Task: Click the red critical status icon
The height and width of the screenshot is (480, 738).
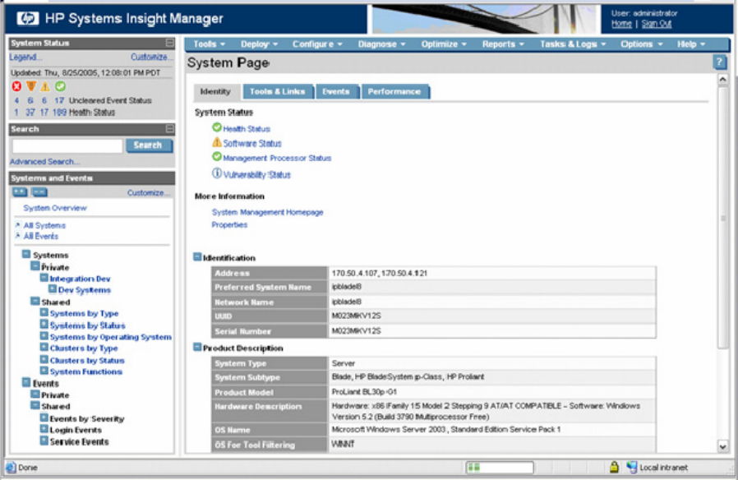Action: (x=16, y=86)
